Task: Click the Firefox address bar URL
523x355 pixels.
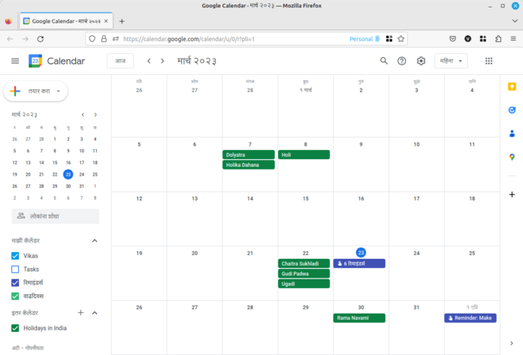Action: [189, 39]
